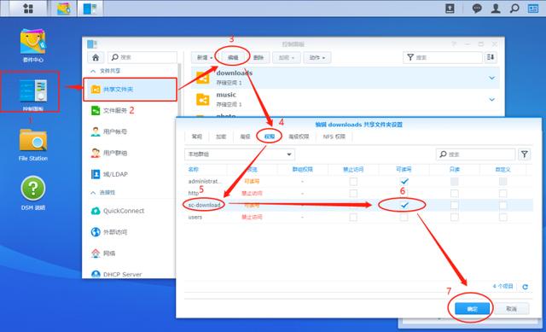Open the DSM help icon

tap(33, 193)
